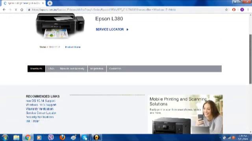The width and height of the screenshot is (252, 141).
Task: Open the purple profile avatar icon
Action: click(242, 10)
